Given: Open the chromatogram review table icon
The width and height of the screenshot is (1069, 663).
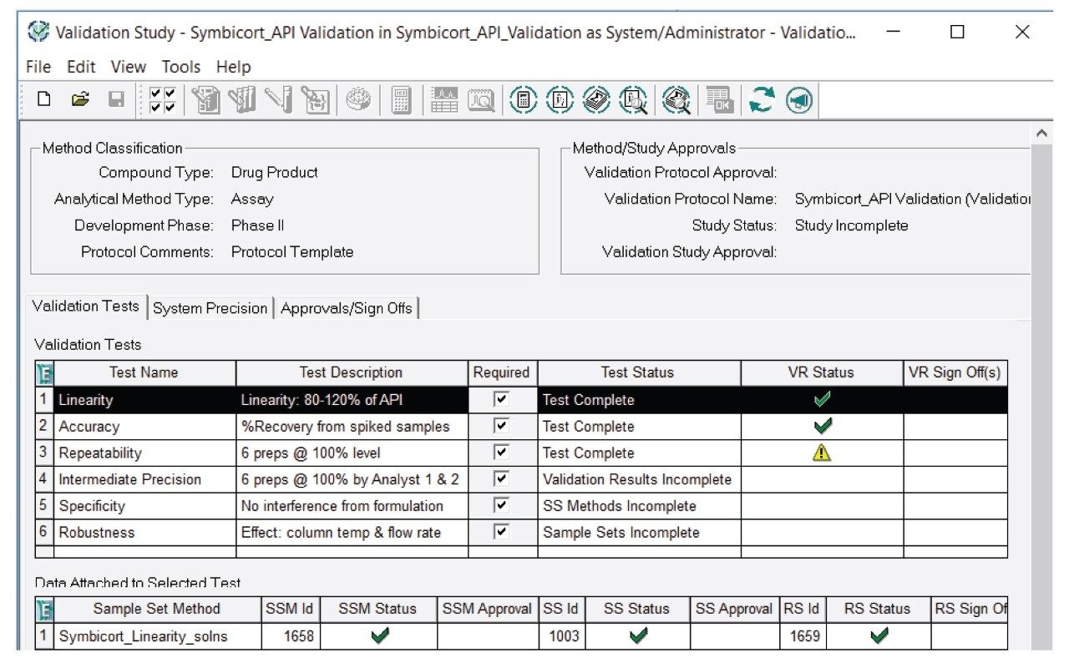Looking at the screenshot, I should 444,99.
